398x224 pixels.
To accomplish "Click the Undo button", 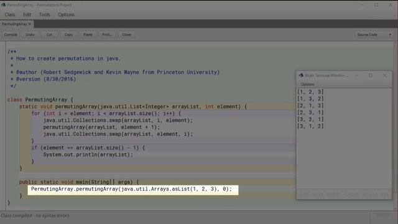I will pyautogui.click(x=30, y=35).
